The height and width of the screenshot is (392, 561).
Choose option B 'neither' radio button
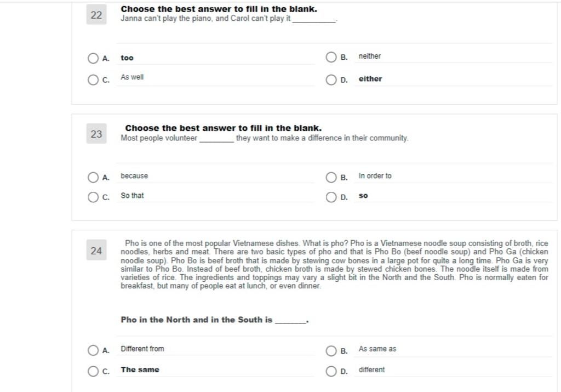pyautogui.click(x=331, y=57)
